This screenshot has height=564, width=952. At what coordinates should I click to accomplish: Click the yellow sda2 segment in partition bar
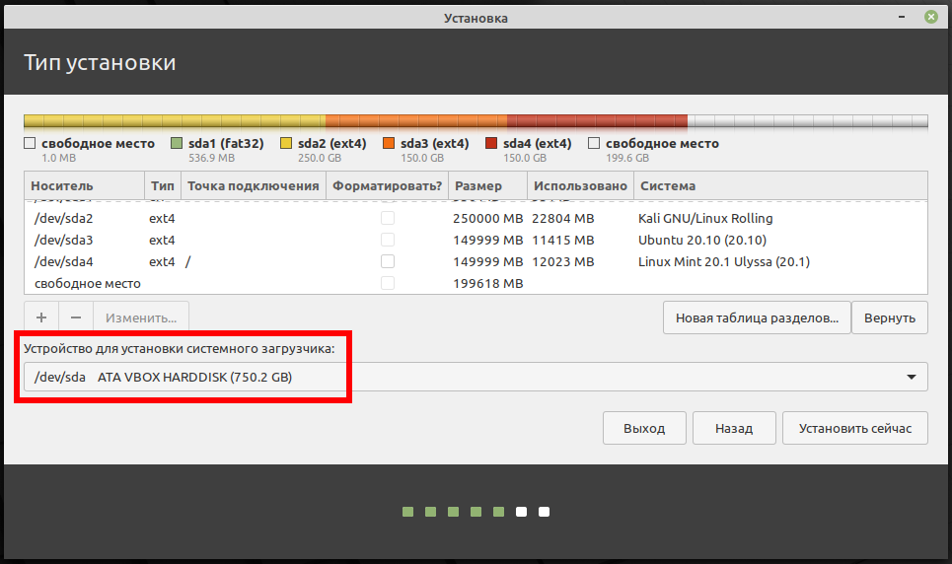178,121
